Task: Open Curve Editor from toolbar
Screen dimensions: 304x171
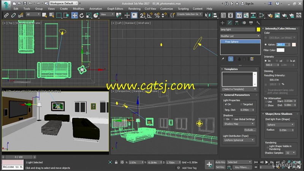Action: pyautogui.click(x=246, y=15)
